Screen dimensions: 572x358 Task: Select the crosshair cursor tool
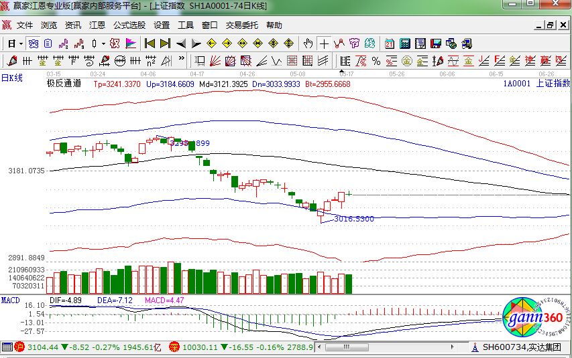(x=324, y=43)
